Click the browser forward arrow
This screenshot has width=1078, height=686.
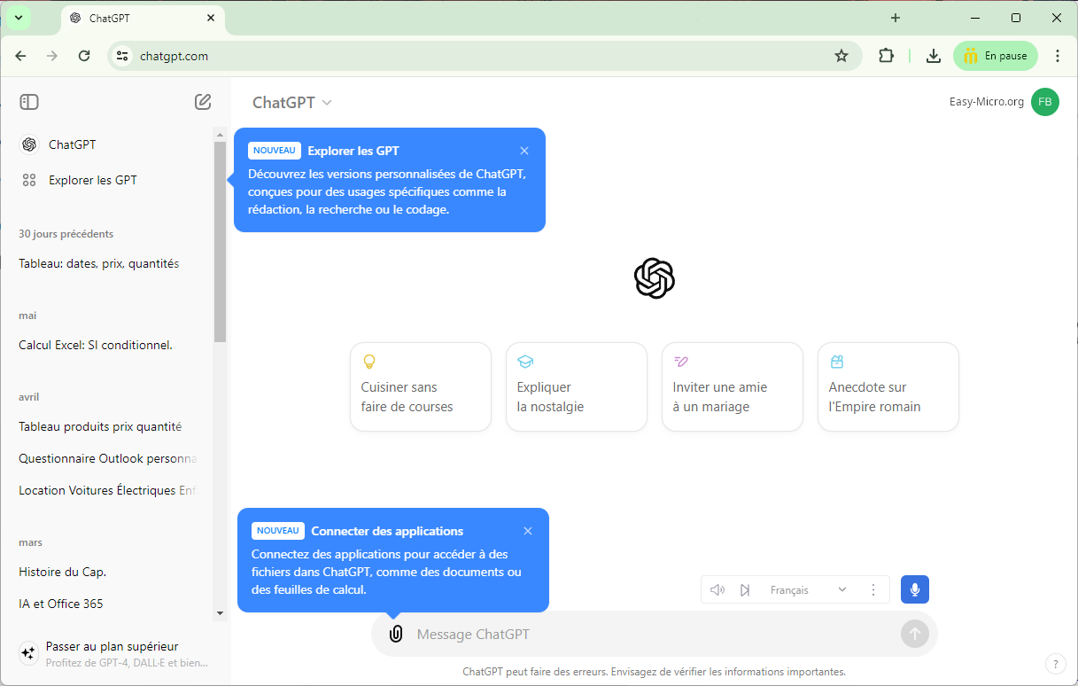pos(52,56)
